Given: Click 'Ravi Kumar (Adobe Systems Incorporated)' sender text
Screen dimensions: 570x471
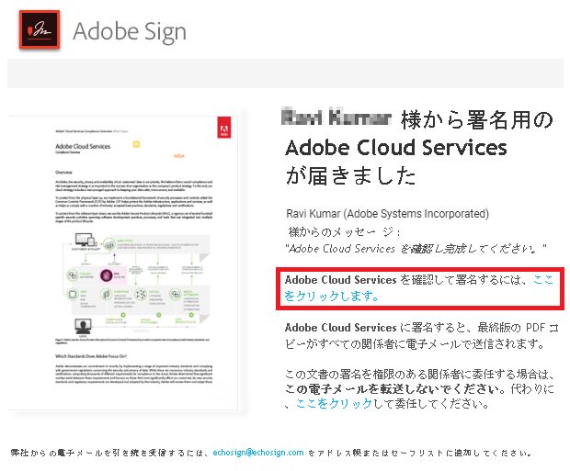Looking at the screenshot, I should point(387,214).
